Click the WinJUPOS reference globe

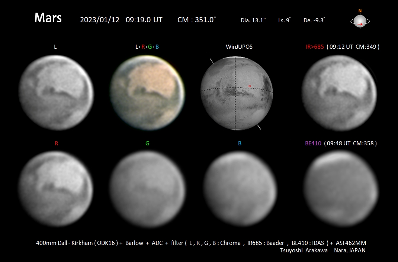tap(237, 93)
